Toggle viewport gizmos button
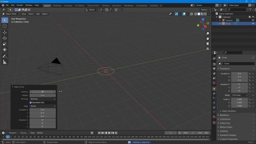The image size is (256, 144). [x=176, y=14]
